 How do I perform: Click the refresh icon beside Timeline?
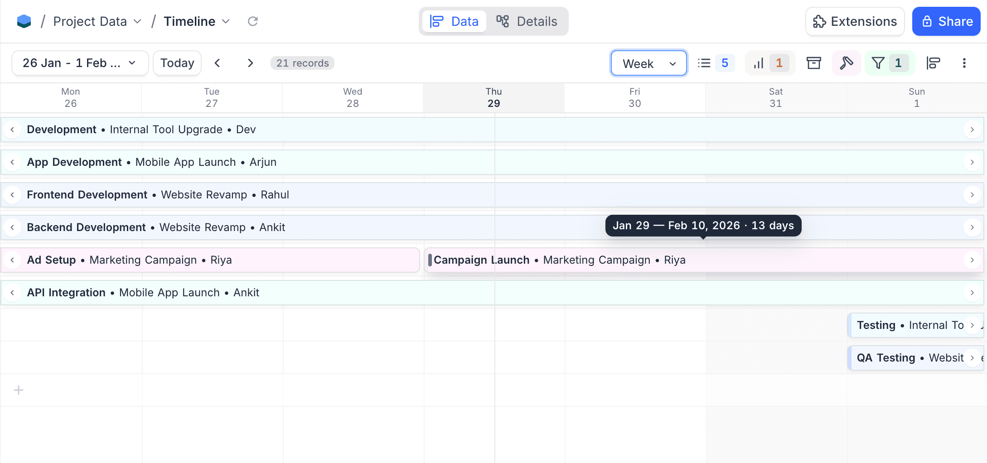coord(252,21)
